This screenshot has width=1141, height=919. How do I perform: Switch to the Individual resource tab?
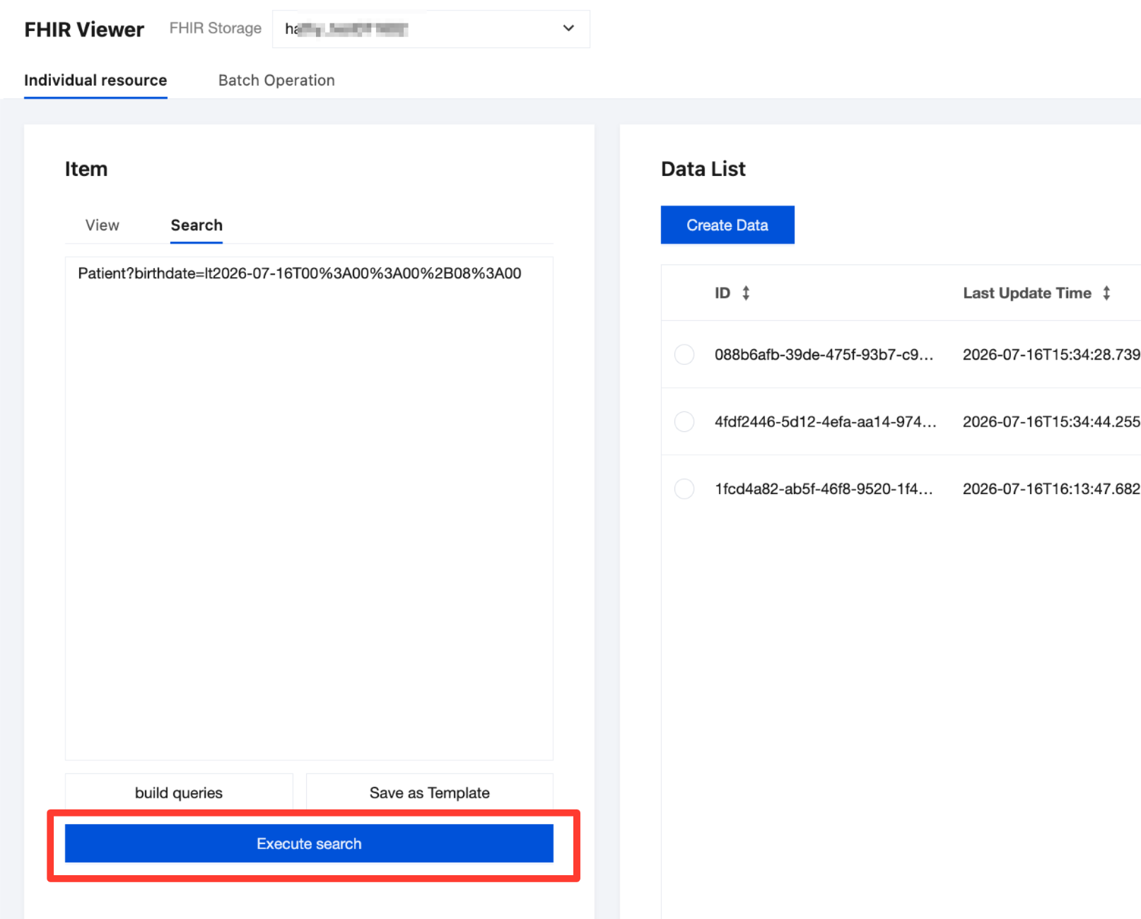(95, 81)
